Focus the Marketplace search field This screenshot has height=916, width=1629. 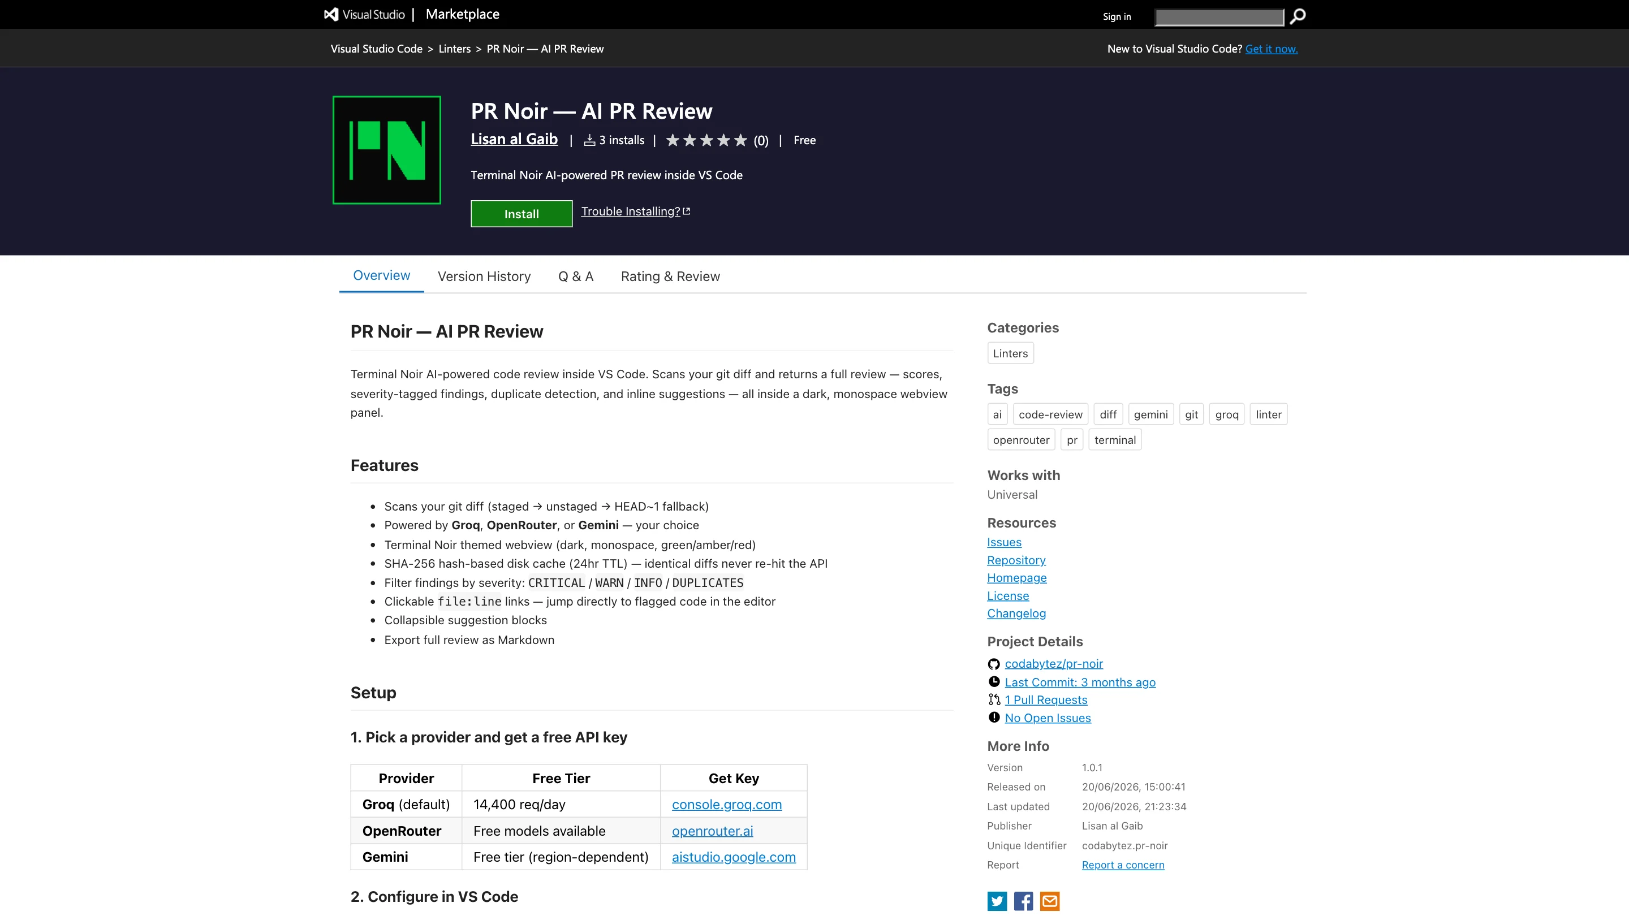pos(1219,17)
